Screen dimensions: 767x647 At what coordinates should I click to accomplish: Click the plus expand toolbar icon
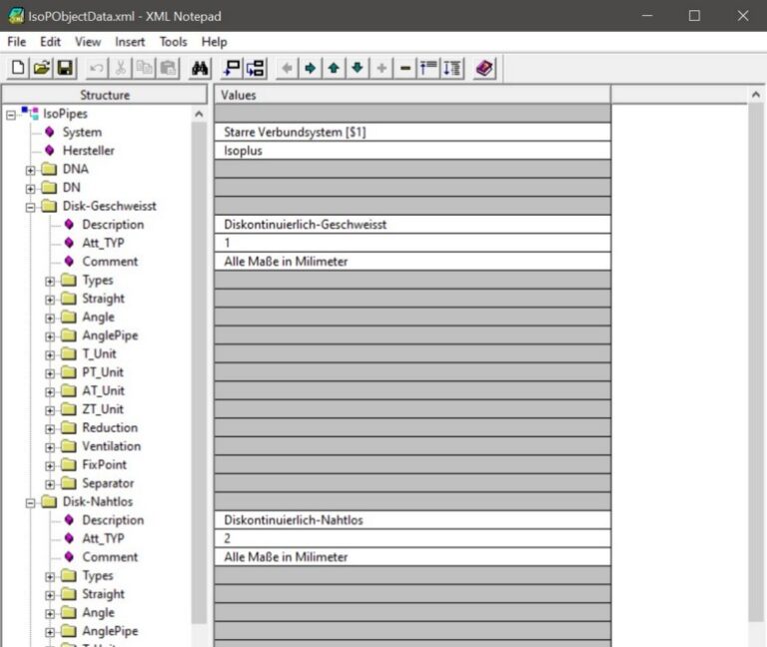point(382,68)
